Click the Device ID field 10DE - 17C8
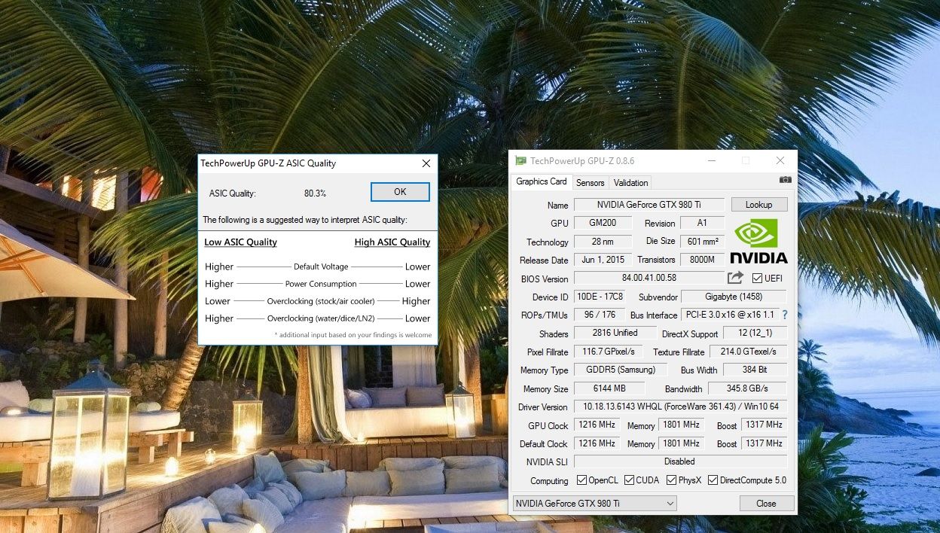 (x=599, y=297)
